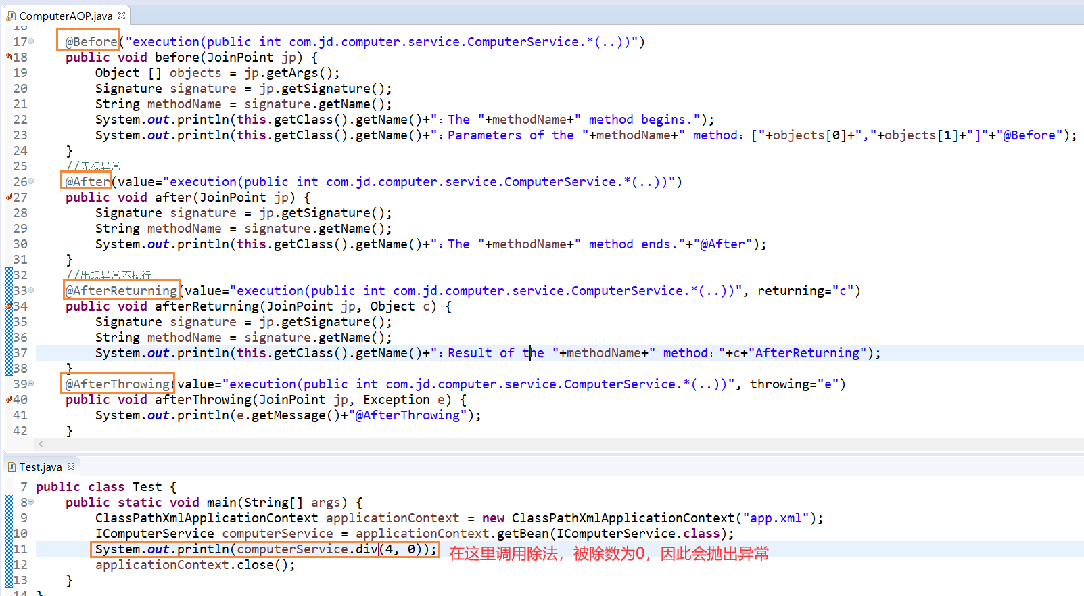
Task: Click the "app.xml" string literal
Action: 776,518
